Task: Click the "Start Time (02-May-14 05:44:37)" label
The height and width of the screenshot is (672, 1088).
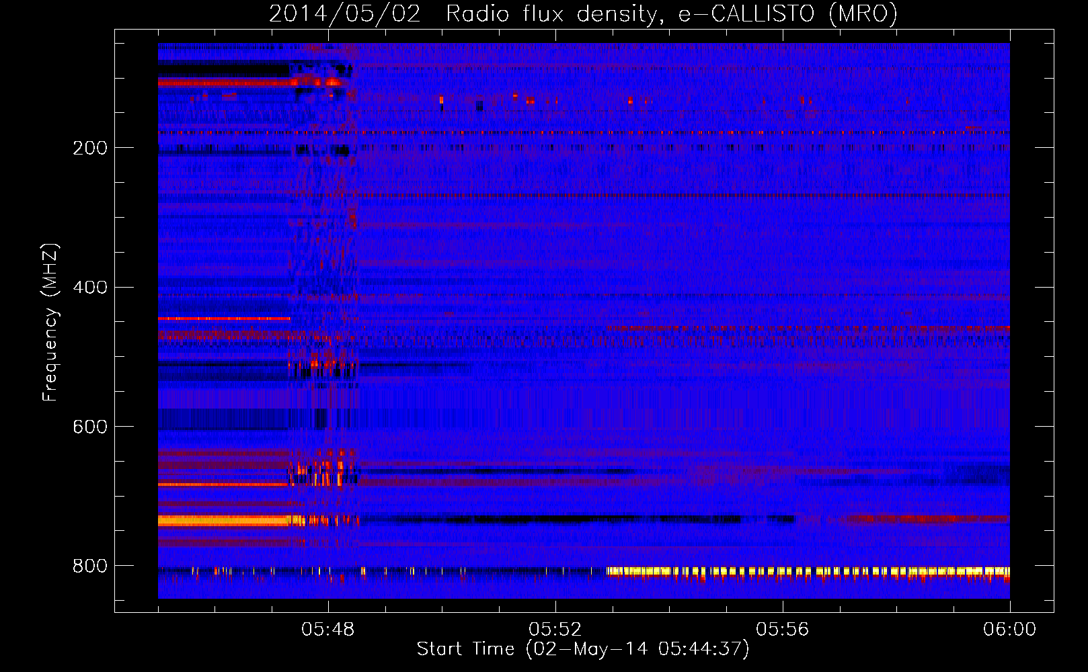Action: coord(583,649)
